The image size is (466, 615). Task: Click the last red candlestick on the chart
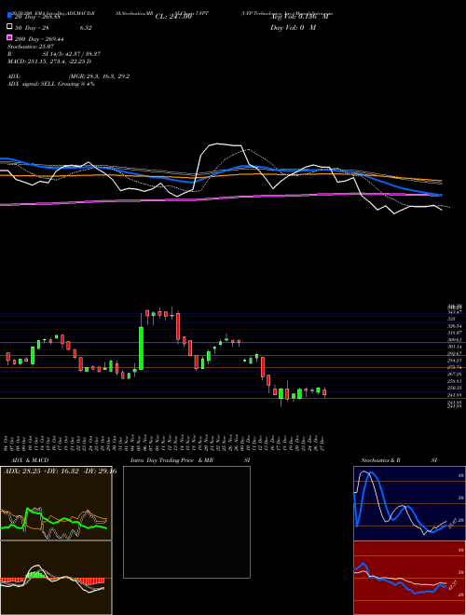tap(324, 392)
